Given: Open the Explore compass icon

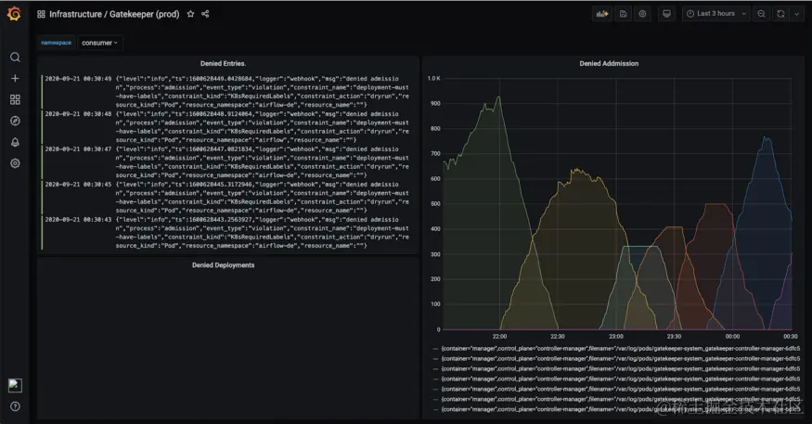Looking at the screenshot, I should coord(15,121).
